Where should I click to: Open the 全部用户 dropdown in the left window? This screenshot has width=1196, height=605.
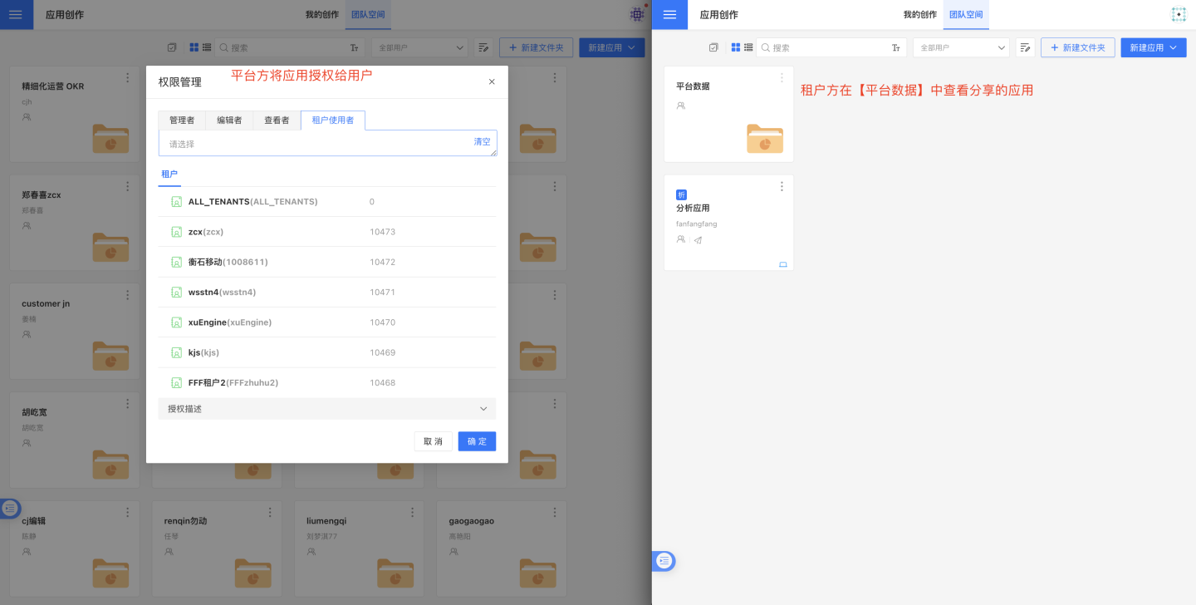[419, 47]
